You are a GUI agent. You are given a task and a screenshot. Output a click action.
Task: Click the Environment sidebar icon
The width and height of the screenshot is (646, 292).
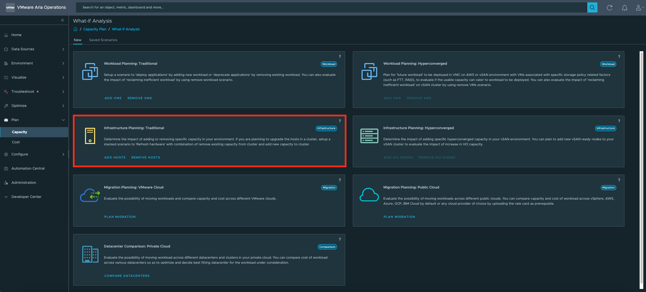click(6, 63)
